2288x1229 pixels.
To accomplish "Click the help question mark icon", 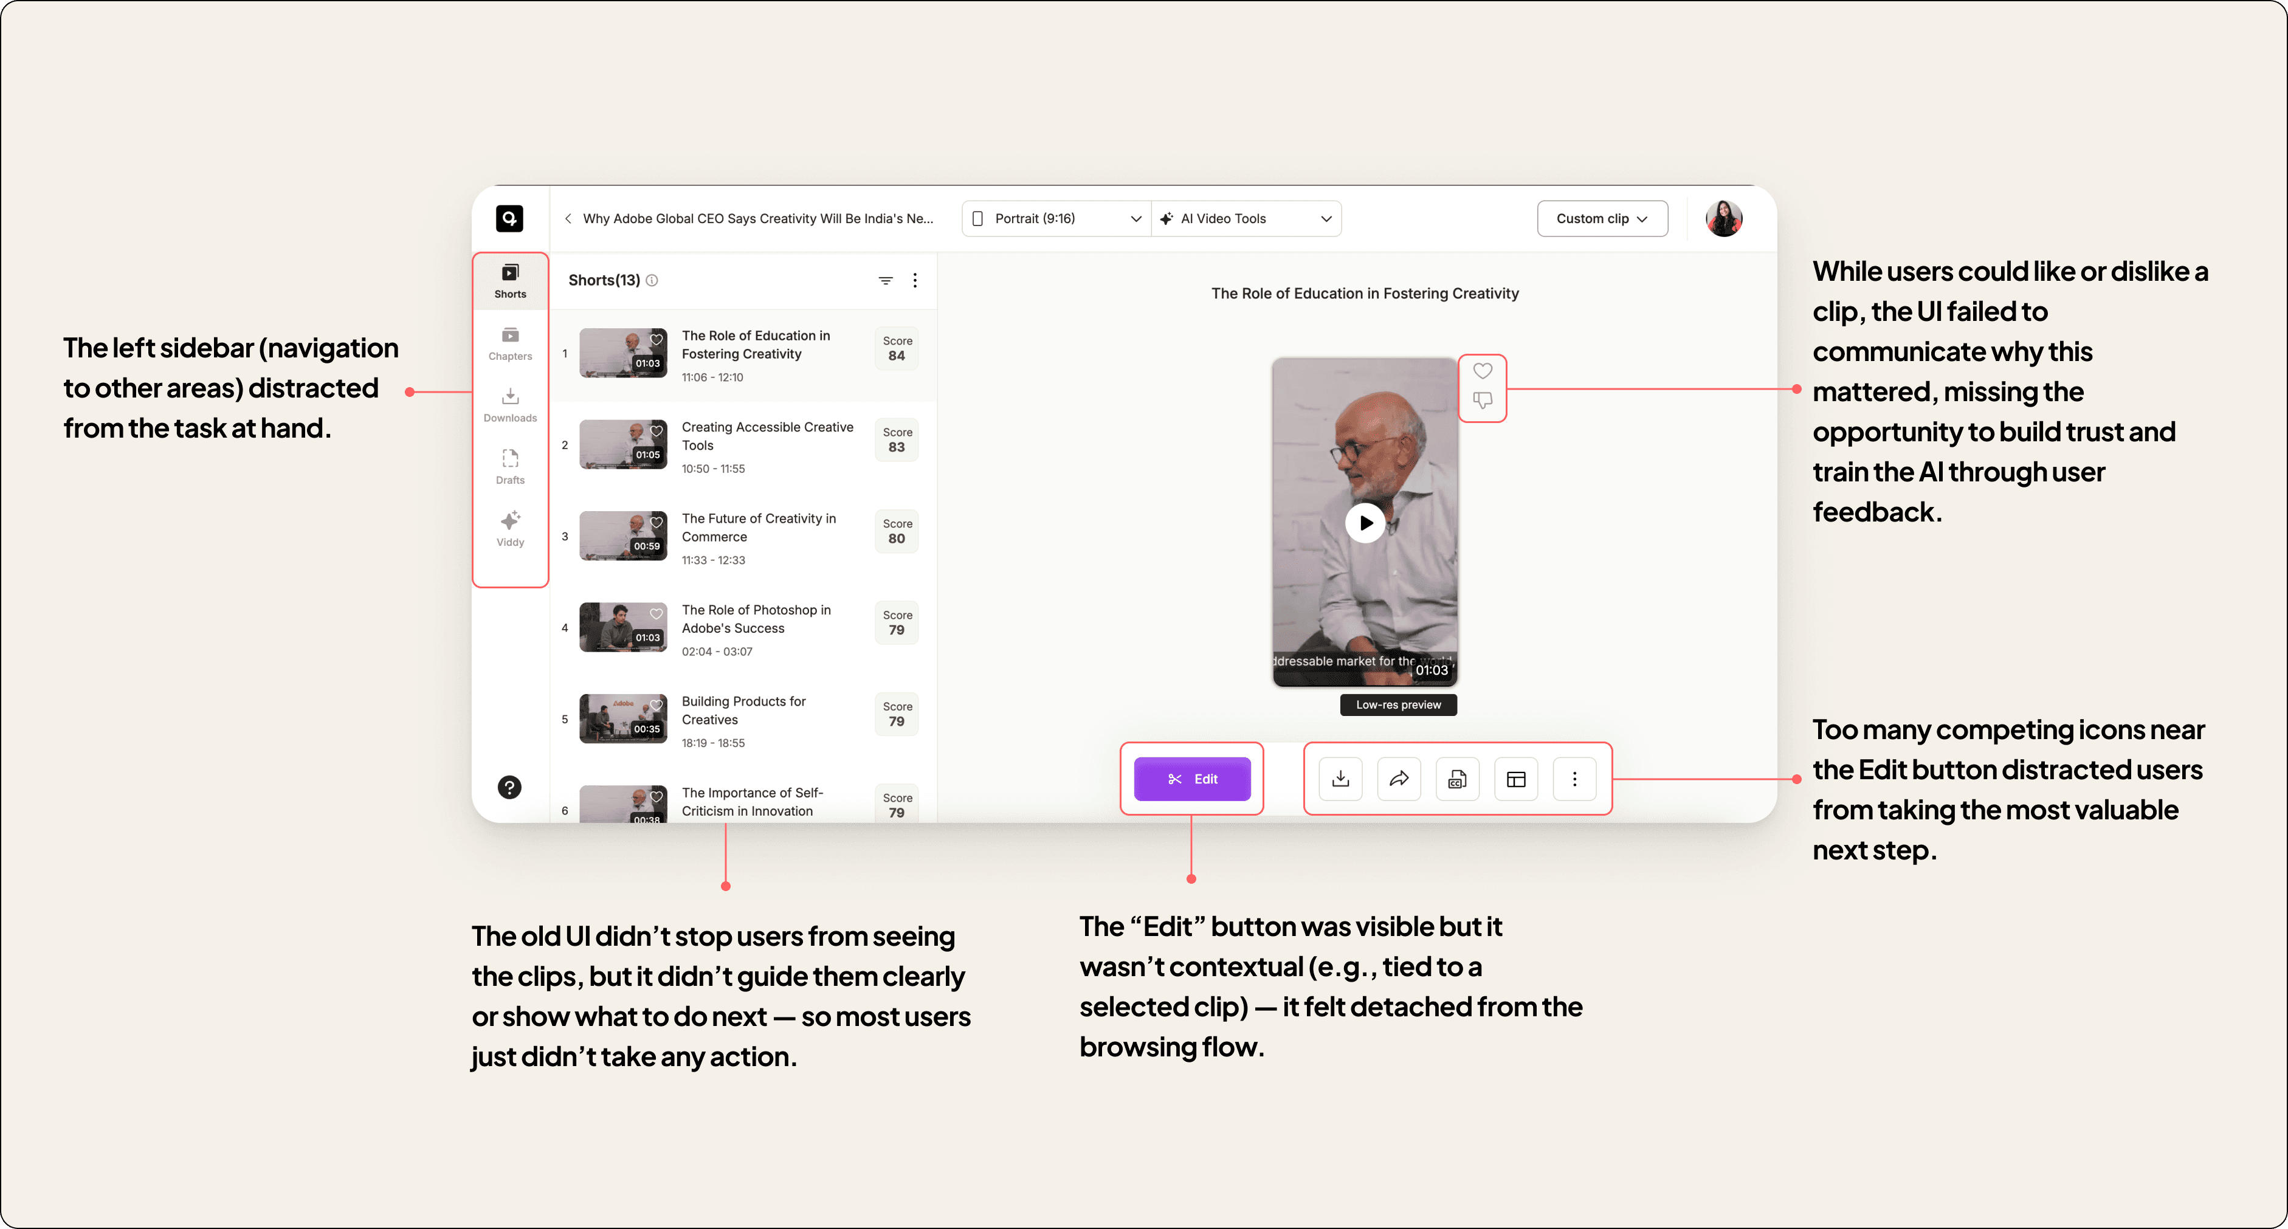I will coord(510,787).
